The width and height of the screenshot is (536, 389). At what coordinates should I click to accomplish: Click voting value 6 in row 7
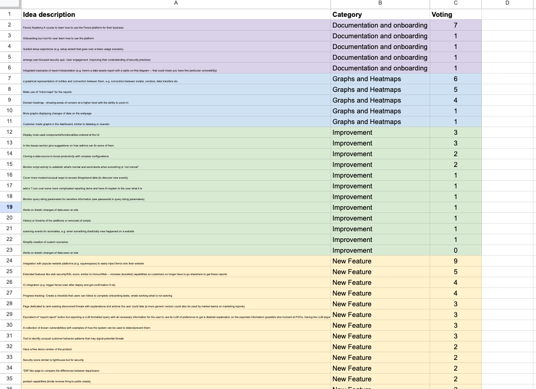(456, 79)
